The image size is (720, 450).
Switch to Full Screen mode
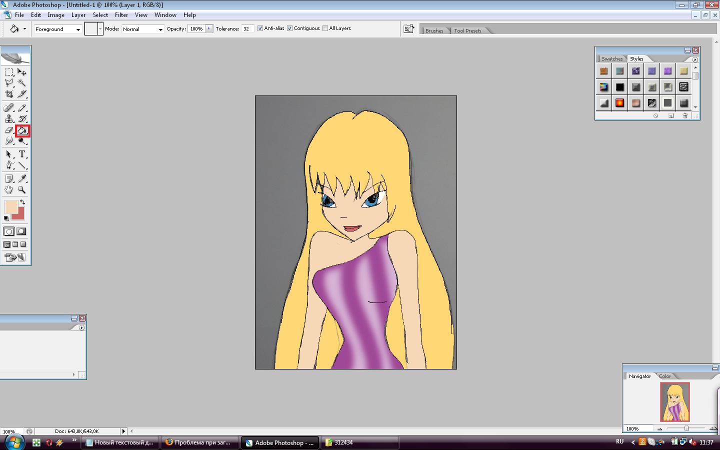pyautogui.click(x=23, y=244)
